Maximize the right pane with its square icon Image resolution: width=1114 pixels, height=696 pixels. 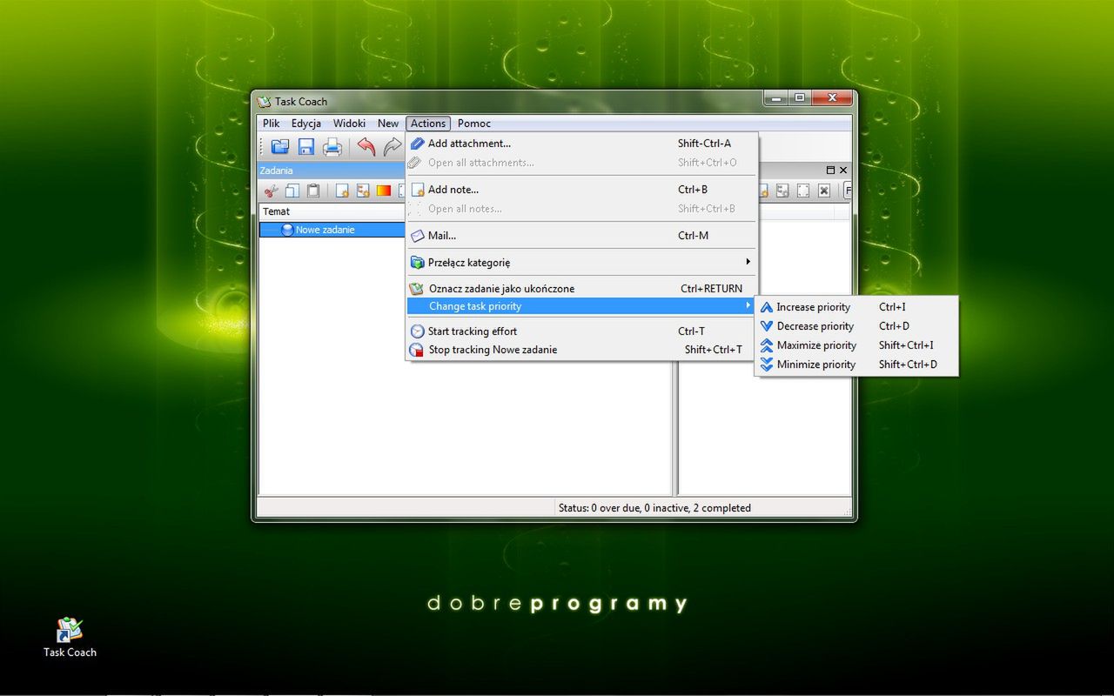(x=830, y=171)
